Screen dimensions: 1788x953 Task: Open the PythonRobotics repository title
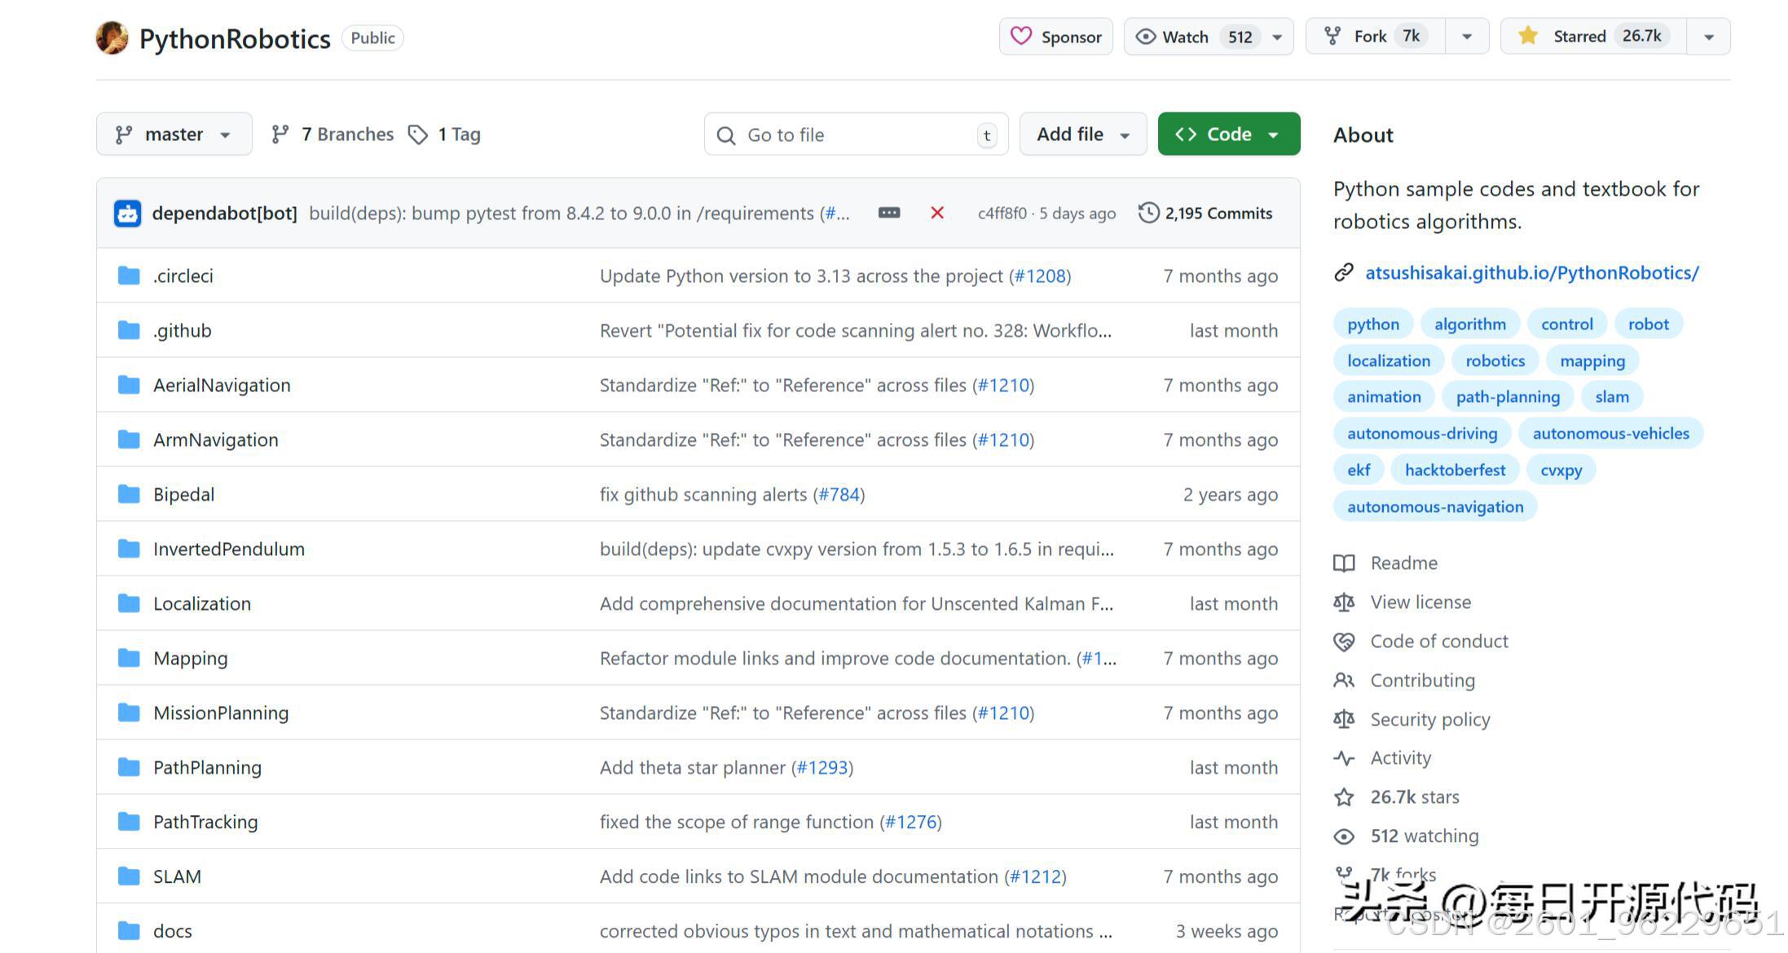pyautogui.click(x=235, y=38)
